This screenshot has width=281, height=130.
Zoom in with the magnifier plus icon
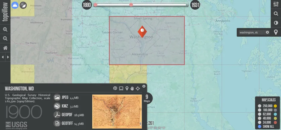[x=5, y=30]
